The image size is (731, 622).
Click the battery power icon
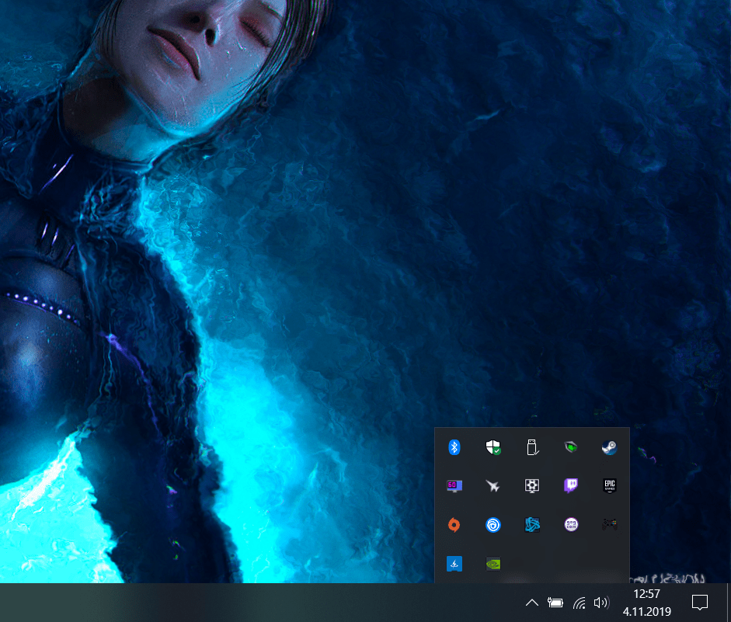click(x=555, y=603)
